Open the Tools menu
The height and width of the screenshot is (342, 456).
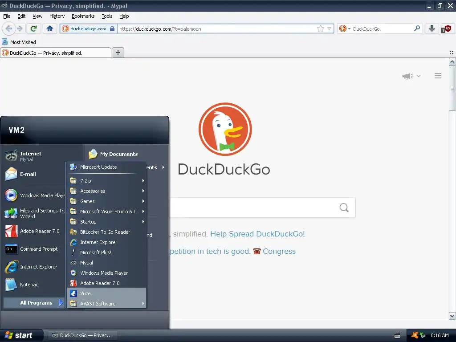point(107,16)
